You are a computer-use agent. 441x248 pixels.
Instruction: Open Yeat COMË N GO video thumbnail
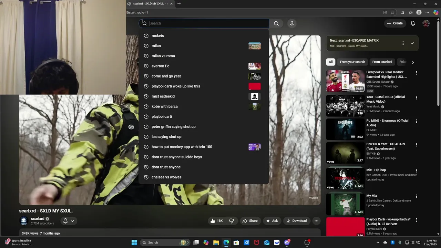click(x=345, y=106)
